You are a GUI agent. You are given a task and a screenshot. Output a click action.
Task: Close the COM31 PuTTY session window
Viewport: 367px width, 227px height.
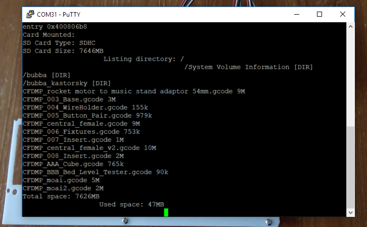coord(343,14)
